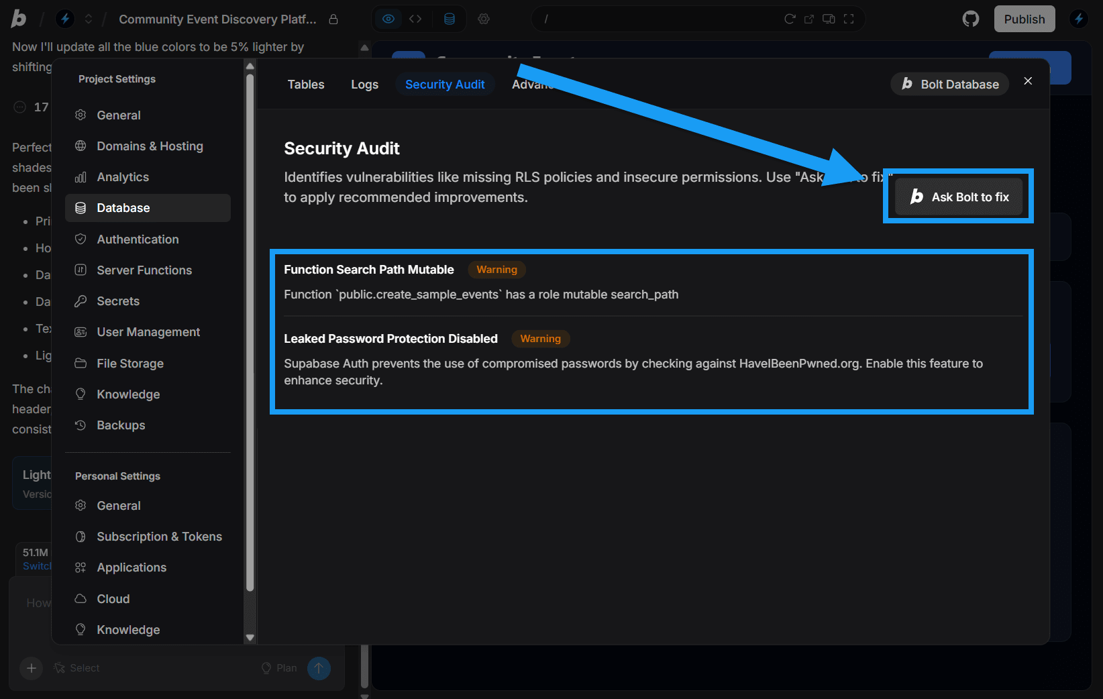The height and width of the screenshot is (699, 1103).
Task: Open the preview in a new tab
Action: point(810,19)
